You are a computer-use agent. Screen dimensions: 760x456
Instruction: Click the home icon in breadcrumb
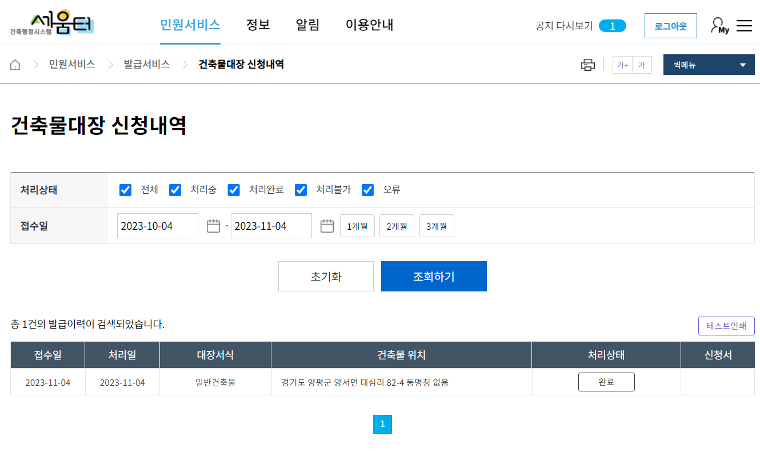click(15, 65)
